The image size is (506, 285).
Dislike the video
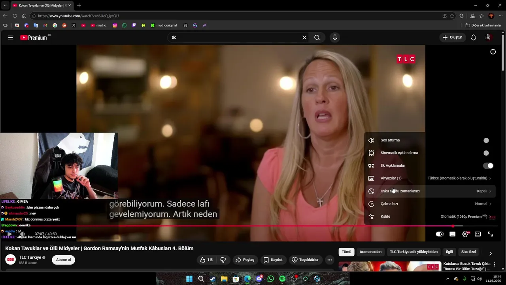coord(223,260)
